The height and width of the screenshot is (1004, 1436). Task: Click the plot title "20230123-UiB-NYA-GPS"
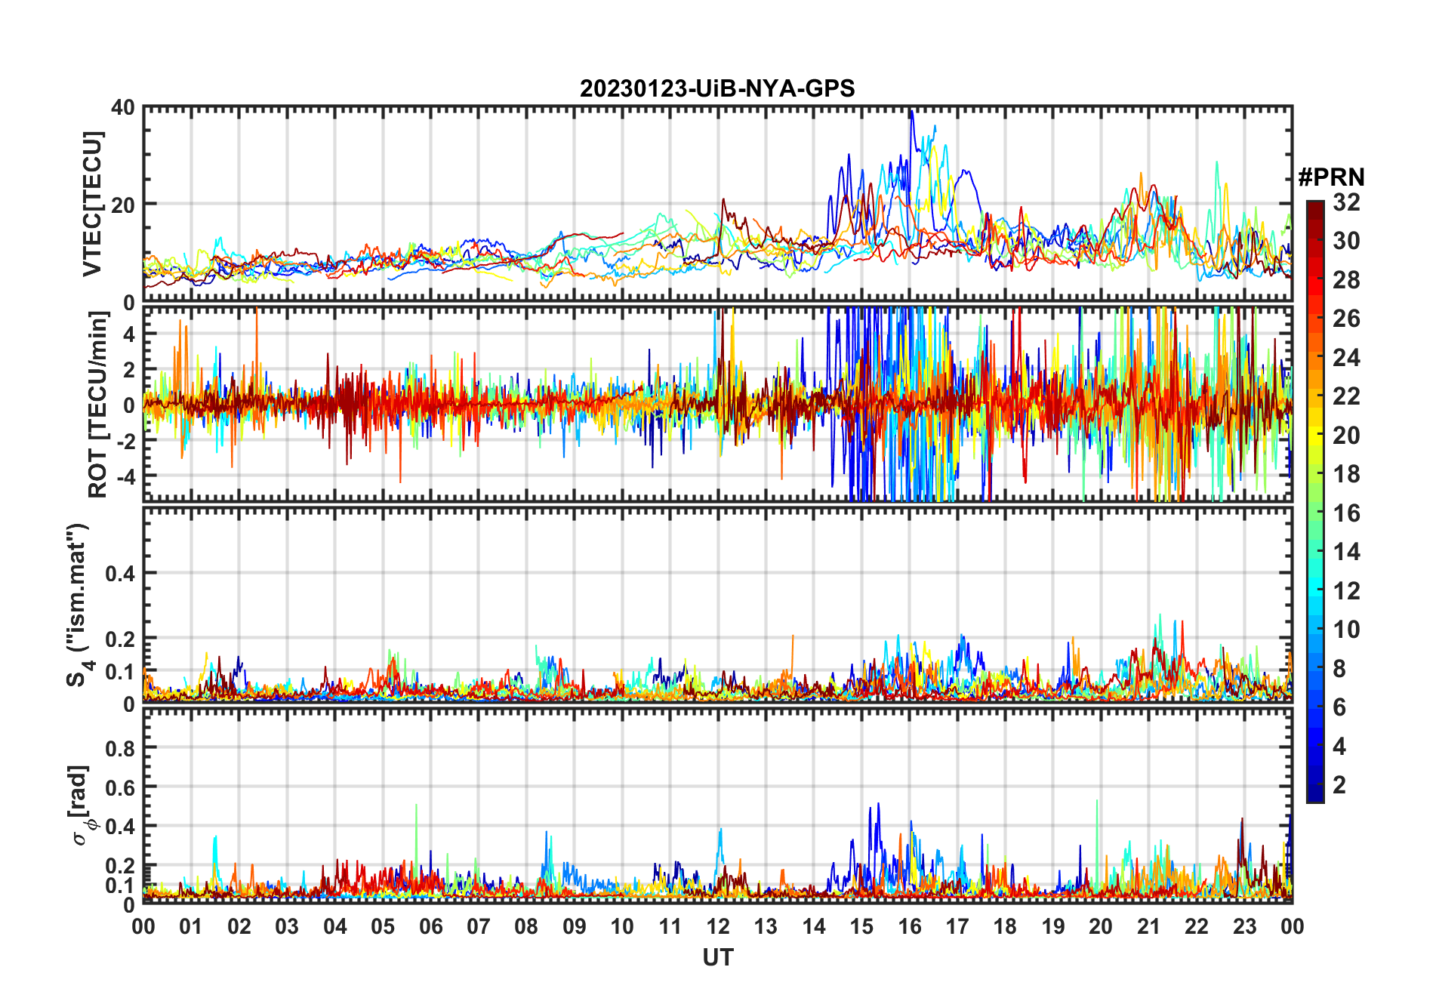coord(717,89)
